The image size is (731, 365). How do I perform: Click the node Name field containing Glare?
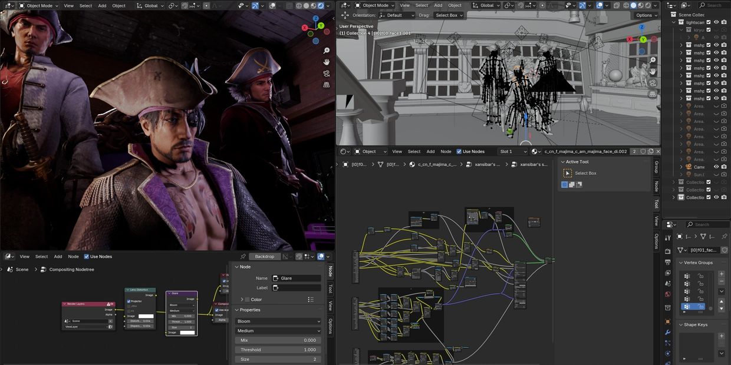pyautogui.click(x=297, y=278)
